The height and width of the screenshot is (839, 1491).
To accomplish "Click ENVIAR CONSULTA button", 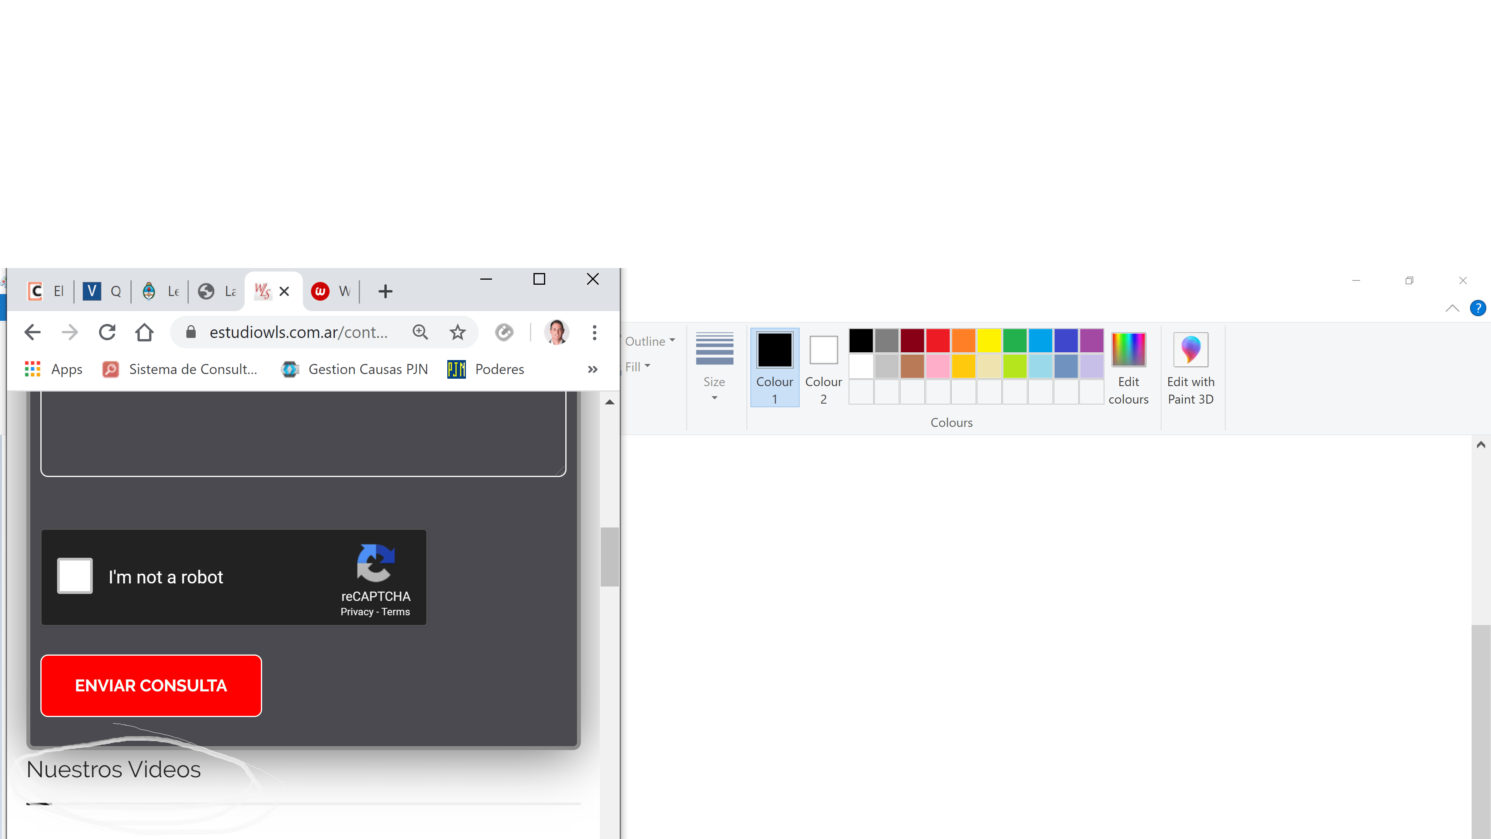I will tap(151, 686).
